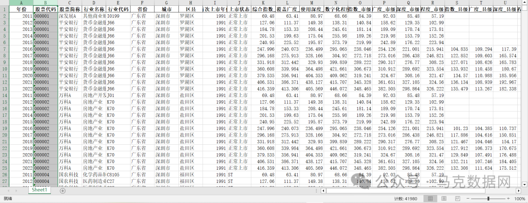Viewport: 528px width, 203px height.
Task: Select cell with value 192.967
Action: 505,82
